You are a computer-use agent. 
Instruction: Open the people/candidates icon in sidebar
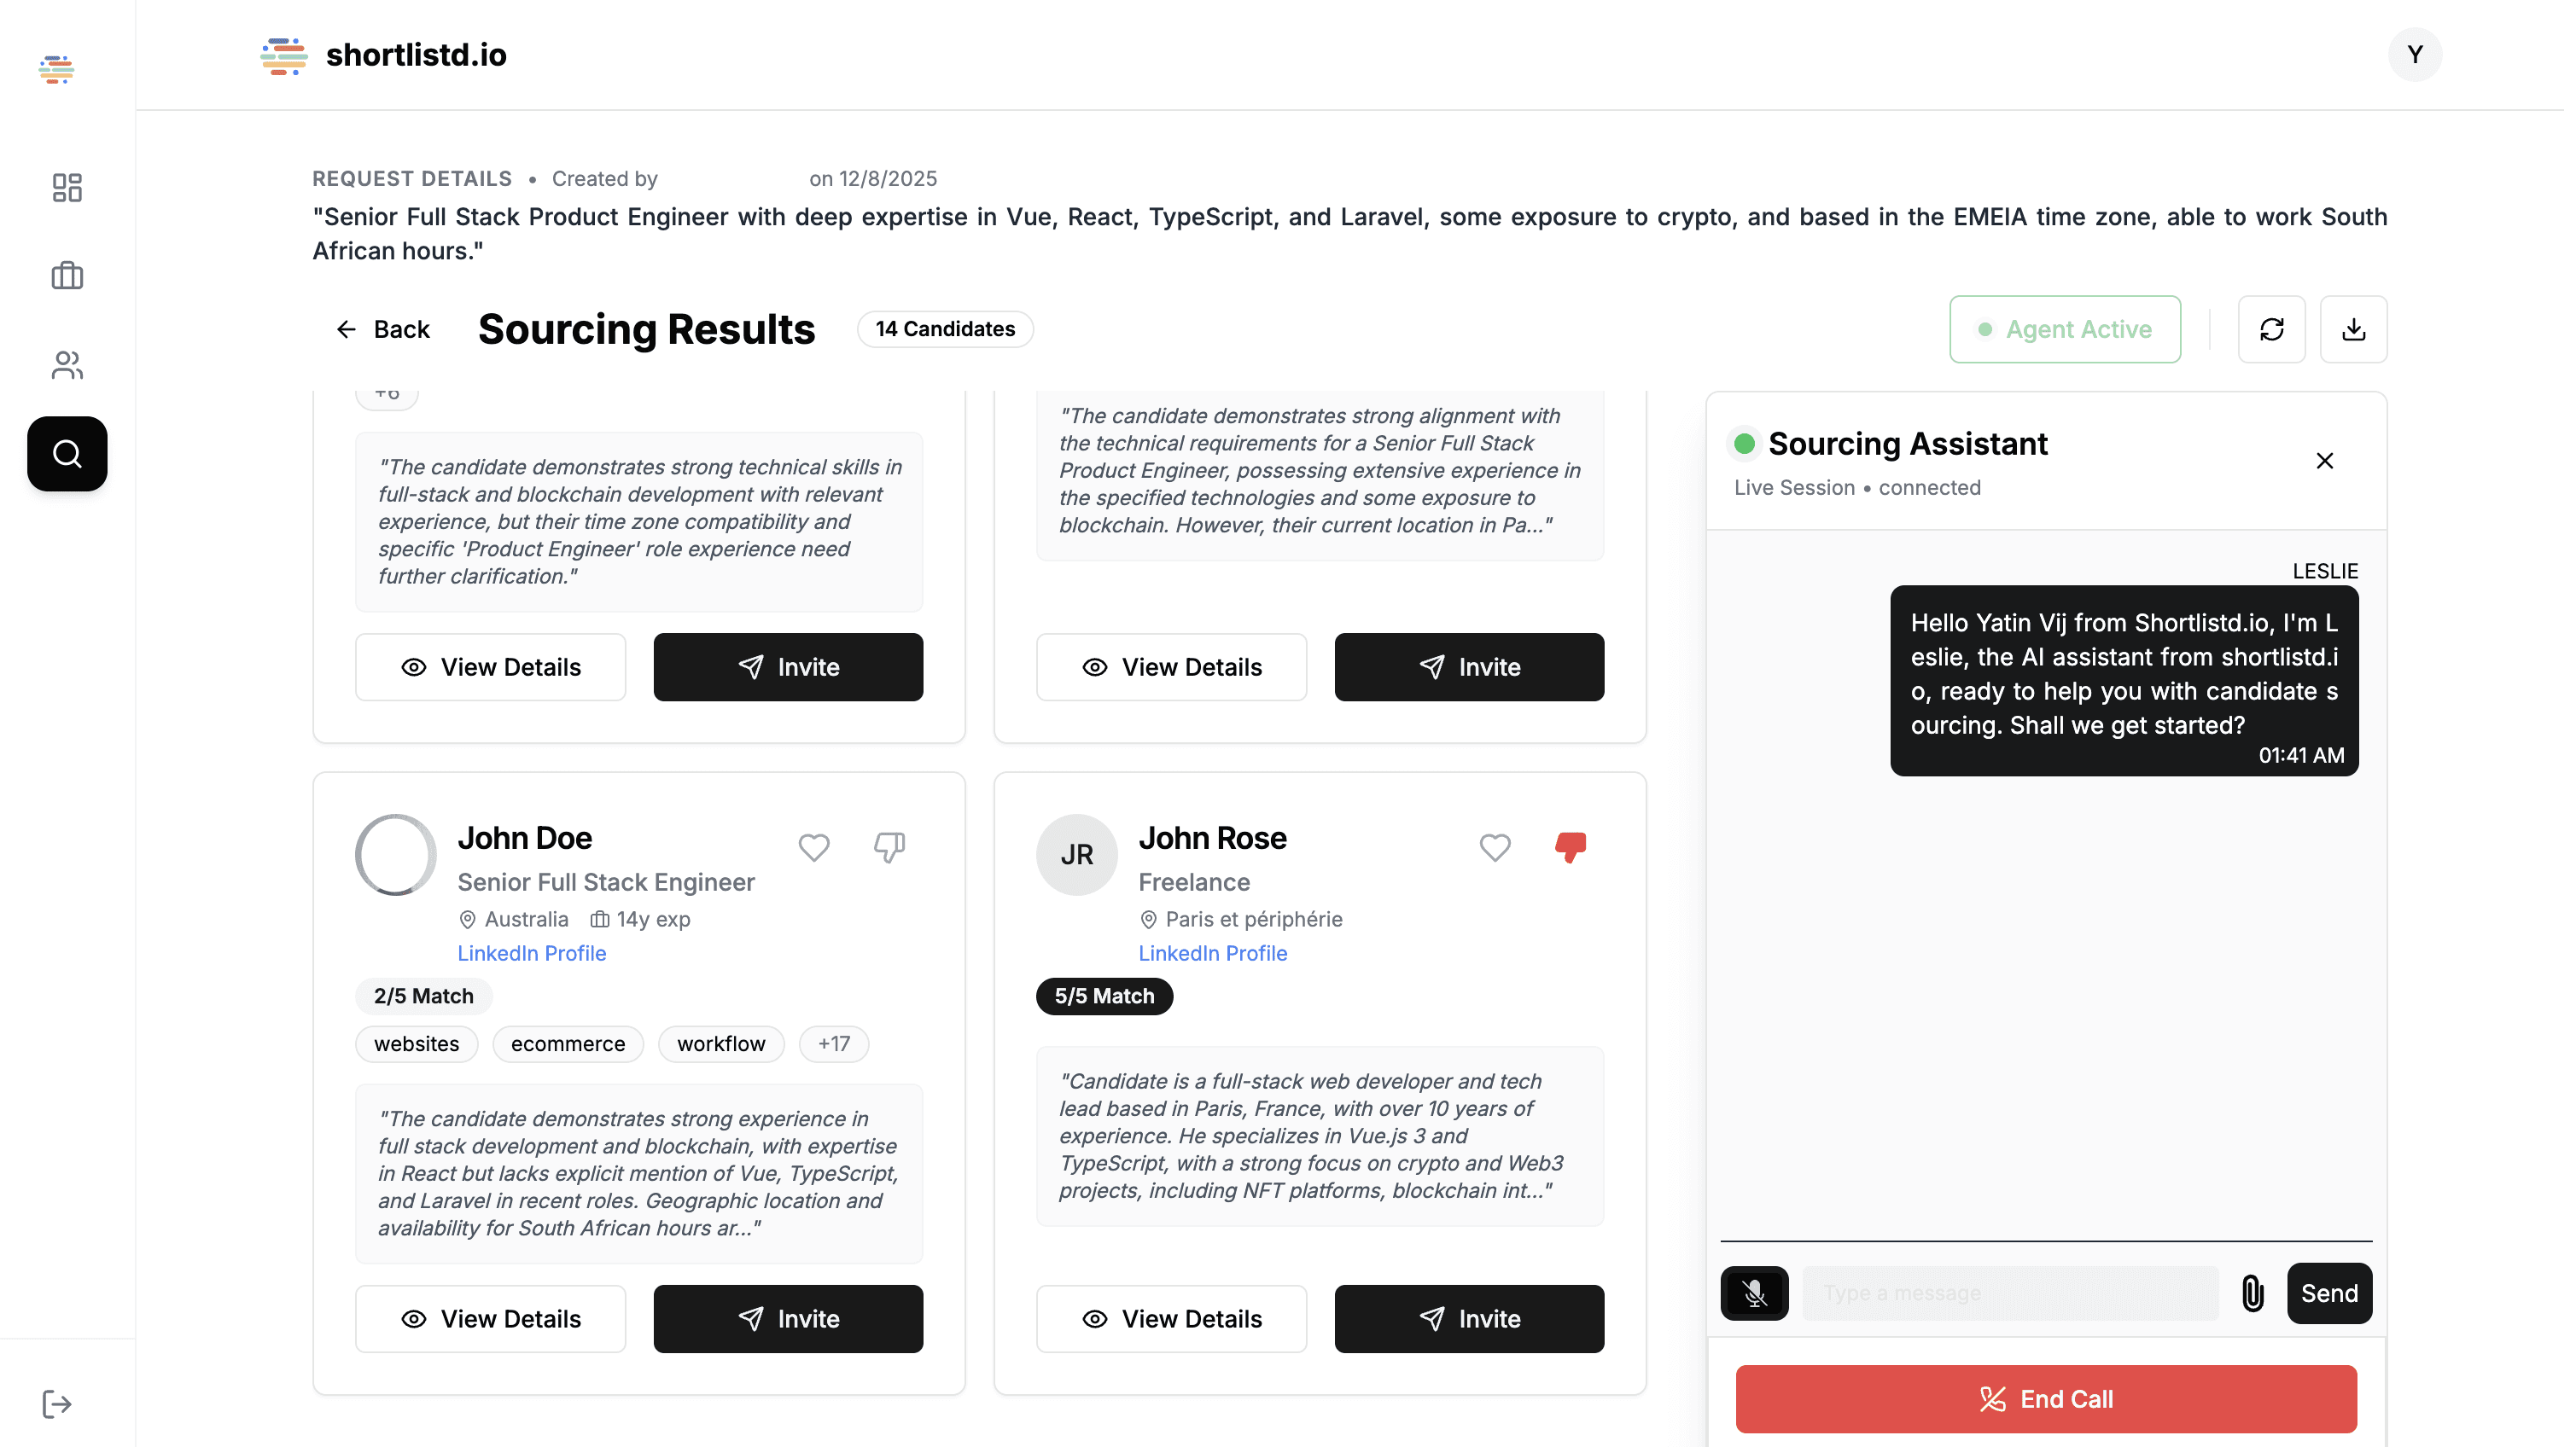click(x=67, y=365)
